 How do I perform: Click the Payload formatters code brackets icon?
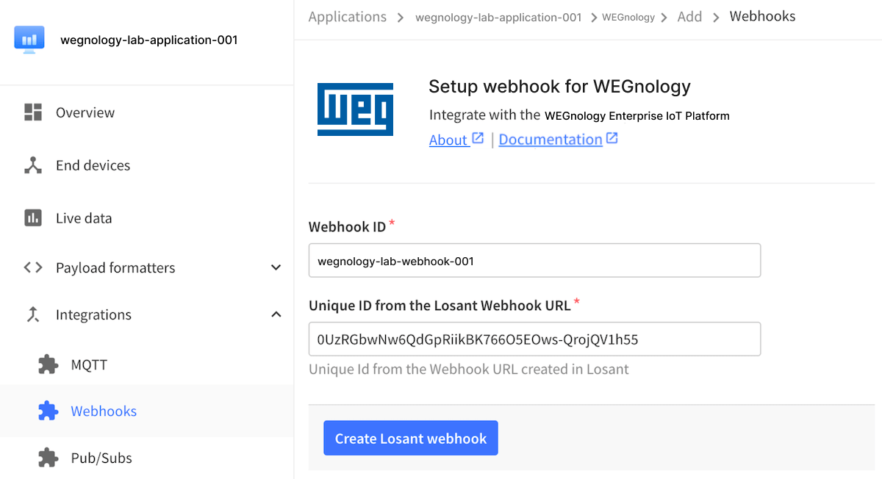coord(33,267)
